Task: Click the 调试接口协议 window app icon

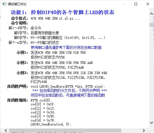Action: (x=4, y=4)
